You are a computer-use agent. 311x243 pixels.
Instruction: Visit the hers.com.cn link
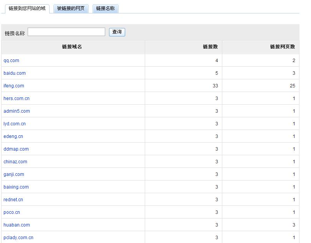17,99
